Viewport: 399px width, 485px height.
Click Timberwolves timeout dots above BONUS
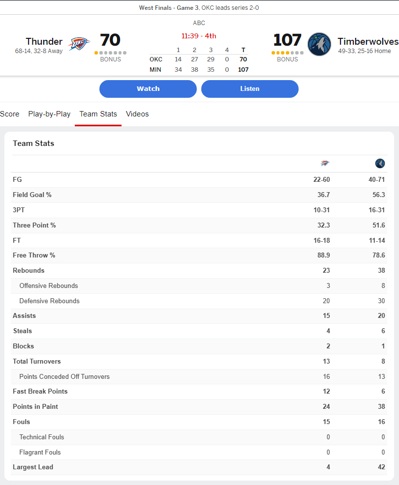(287, 53)
